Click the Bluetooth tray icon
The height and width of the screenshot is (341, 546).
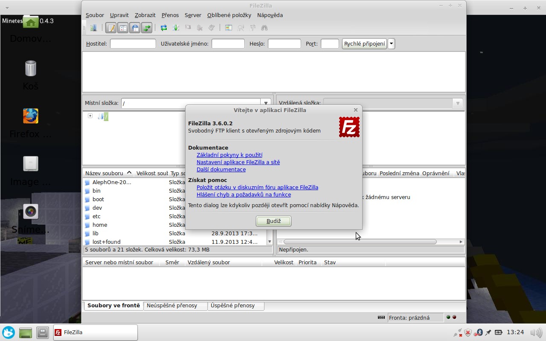(x=479, y=332)
